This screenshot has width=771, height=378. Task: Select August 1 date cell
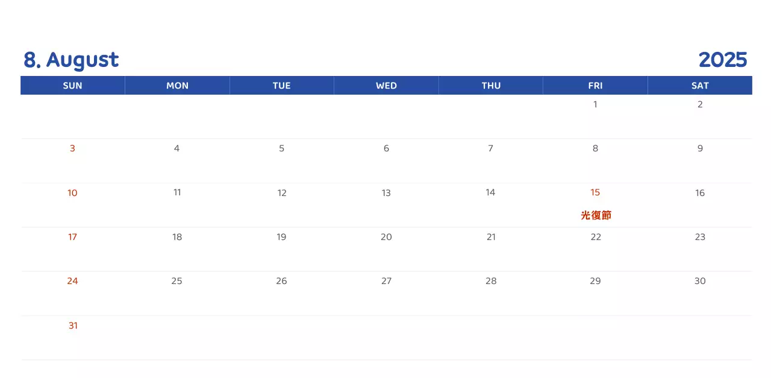click(x=595, y=104)
